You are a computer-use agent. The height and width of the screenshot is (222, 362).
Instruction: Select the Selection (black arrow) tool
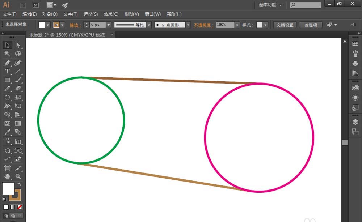pyautogui.click(x=7, y=45)
